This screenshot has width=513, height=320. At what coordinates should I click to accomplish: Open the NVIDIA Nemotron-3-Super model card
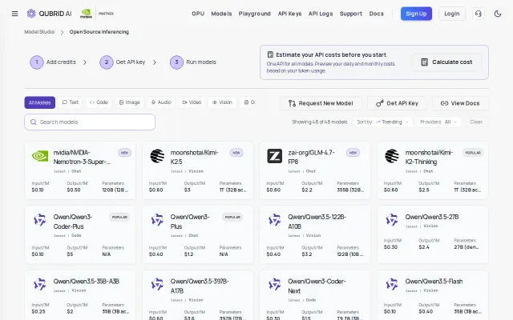tap(80, 170)
